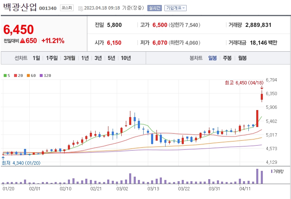291x199 pixels.
Task: Click the 고가 value 6,500
Action: (160, 25)
